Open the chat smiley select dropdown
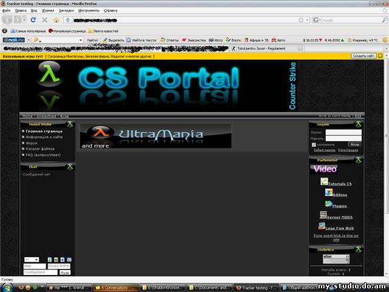The height and width of the screenshot is (292, 389). click(x=32, y=260)
